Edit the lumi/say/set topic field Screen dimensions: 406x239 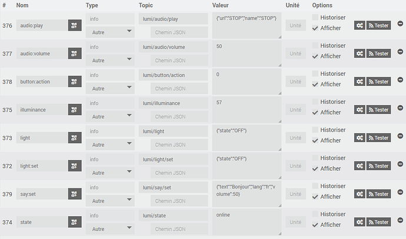coord(173,188)
